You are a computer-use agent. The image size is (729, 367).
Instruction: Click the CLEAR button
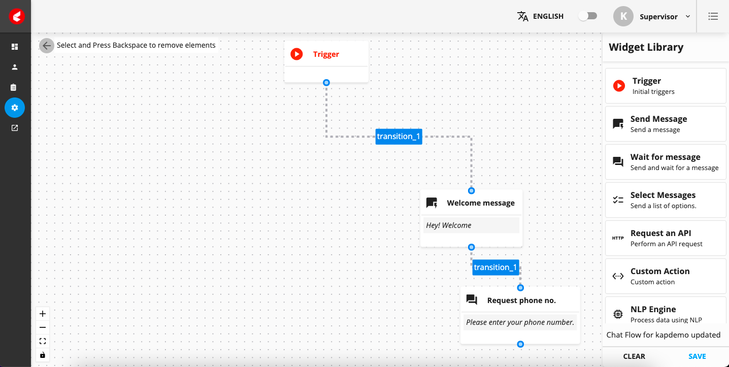[x=634, y=356]
